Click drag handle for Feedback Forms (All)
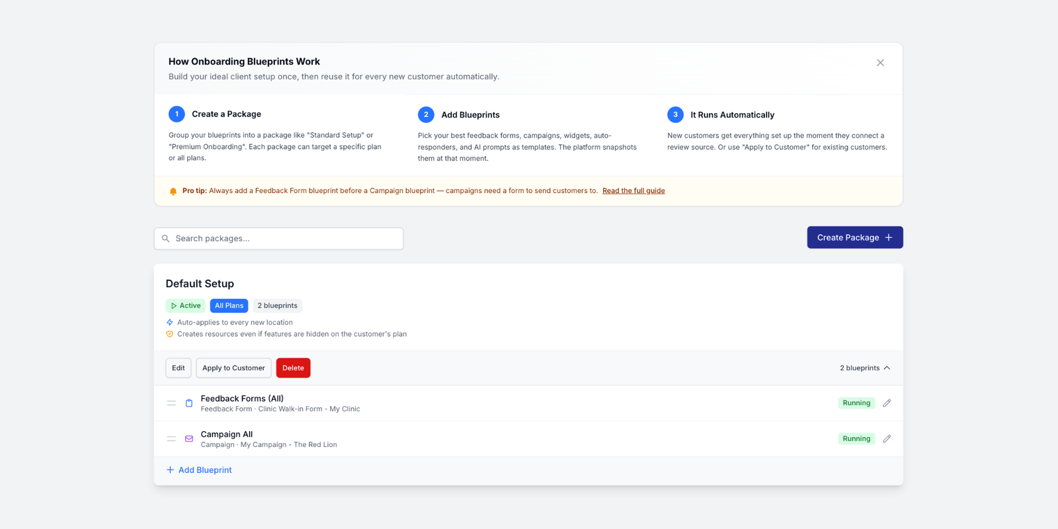Image resolution: width=1058 pixels, height=529 pixels. click(x=171, y=403)
